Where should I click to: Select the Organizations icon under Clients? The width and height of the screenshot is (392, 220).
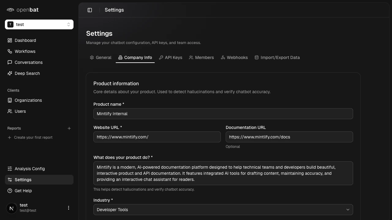click(10, 100)
